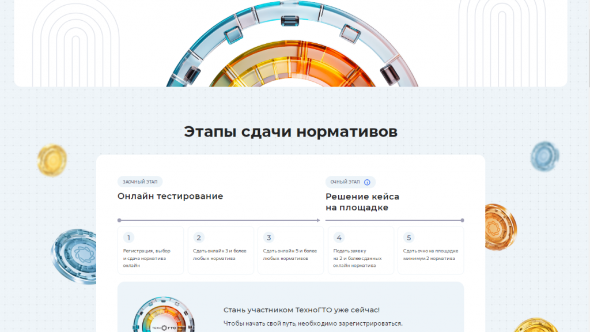Click the ОЧНЫЙ ЭТАП badge

tap(350, 182)
